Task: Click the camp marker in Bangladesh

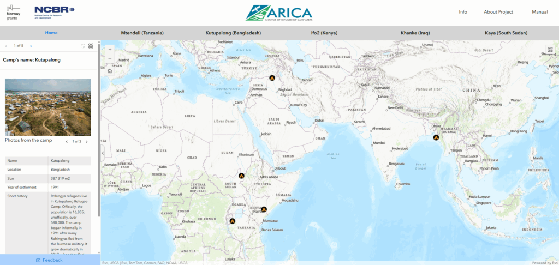Action: pos(436,137)
